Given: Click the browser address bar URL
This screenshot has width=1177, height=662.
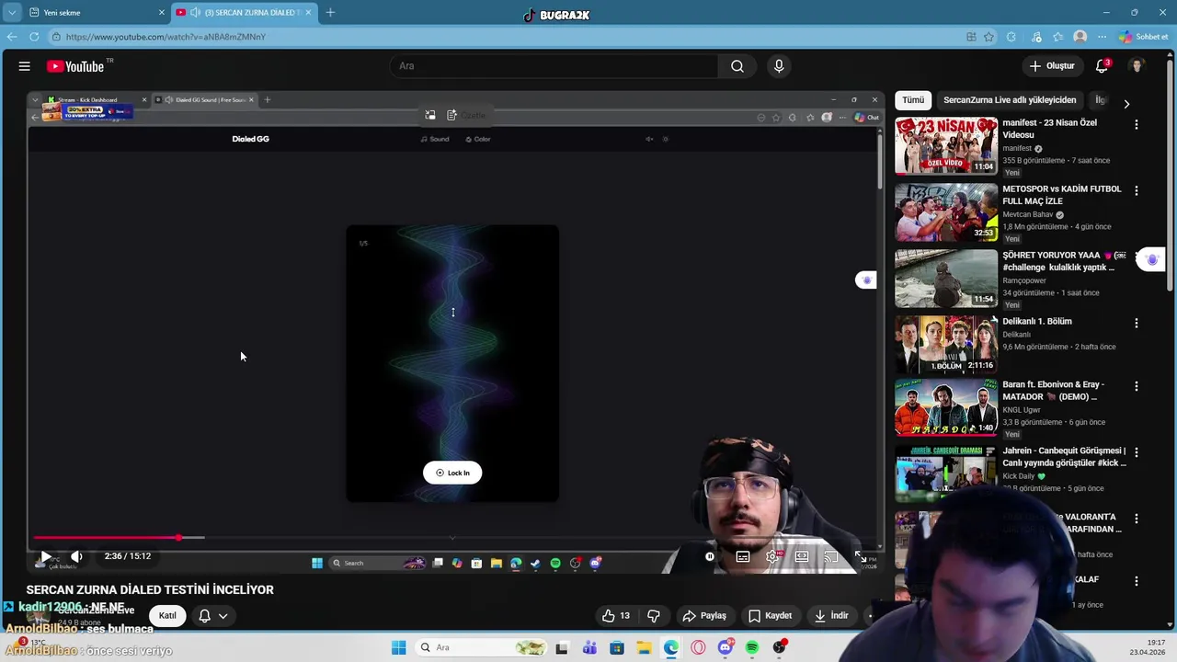Looking at the screenshot, I should (166, 37).
